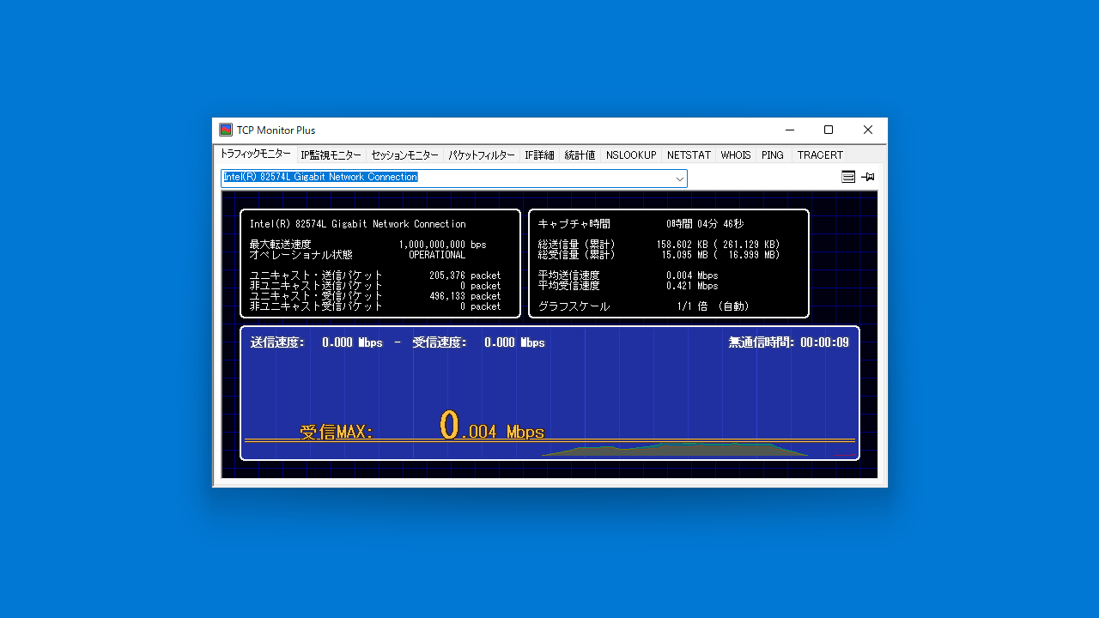Click the list view icon beside the adapter dropdown
The image size is (1099, 618).
[x=848, y=177]
